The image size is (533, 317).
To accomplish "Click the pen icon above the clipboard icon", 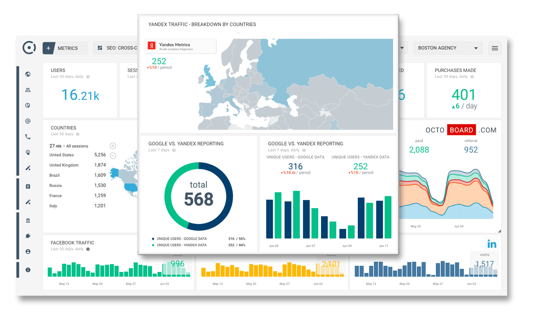I will click(x=28, y=168).
